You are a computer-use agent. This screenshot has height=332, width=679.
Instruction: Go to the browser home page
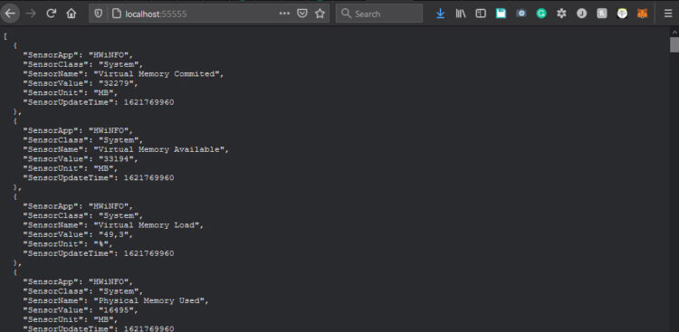click(x=71, y=14)
